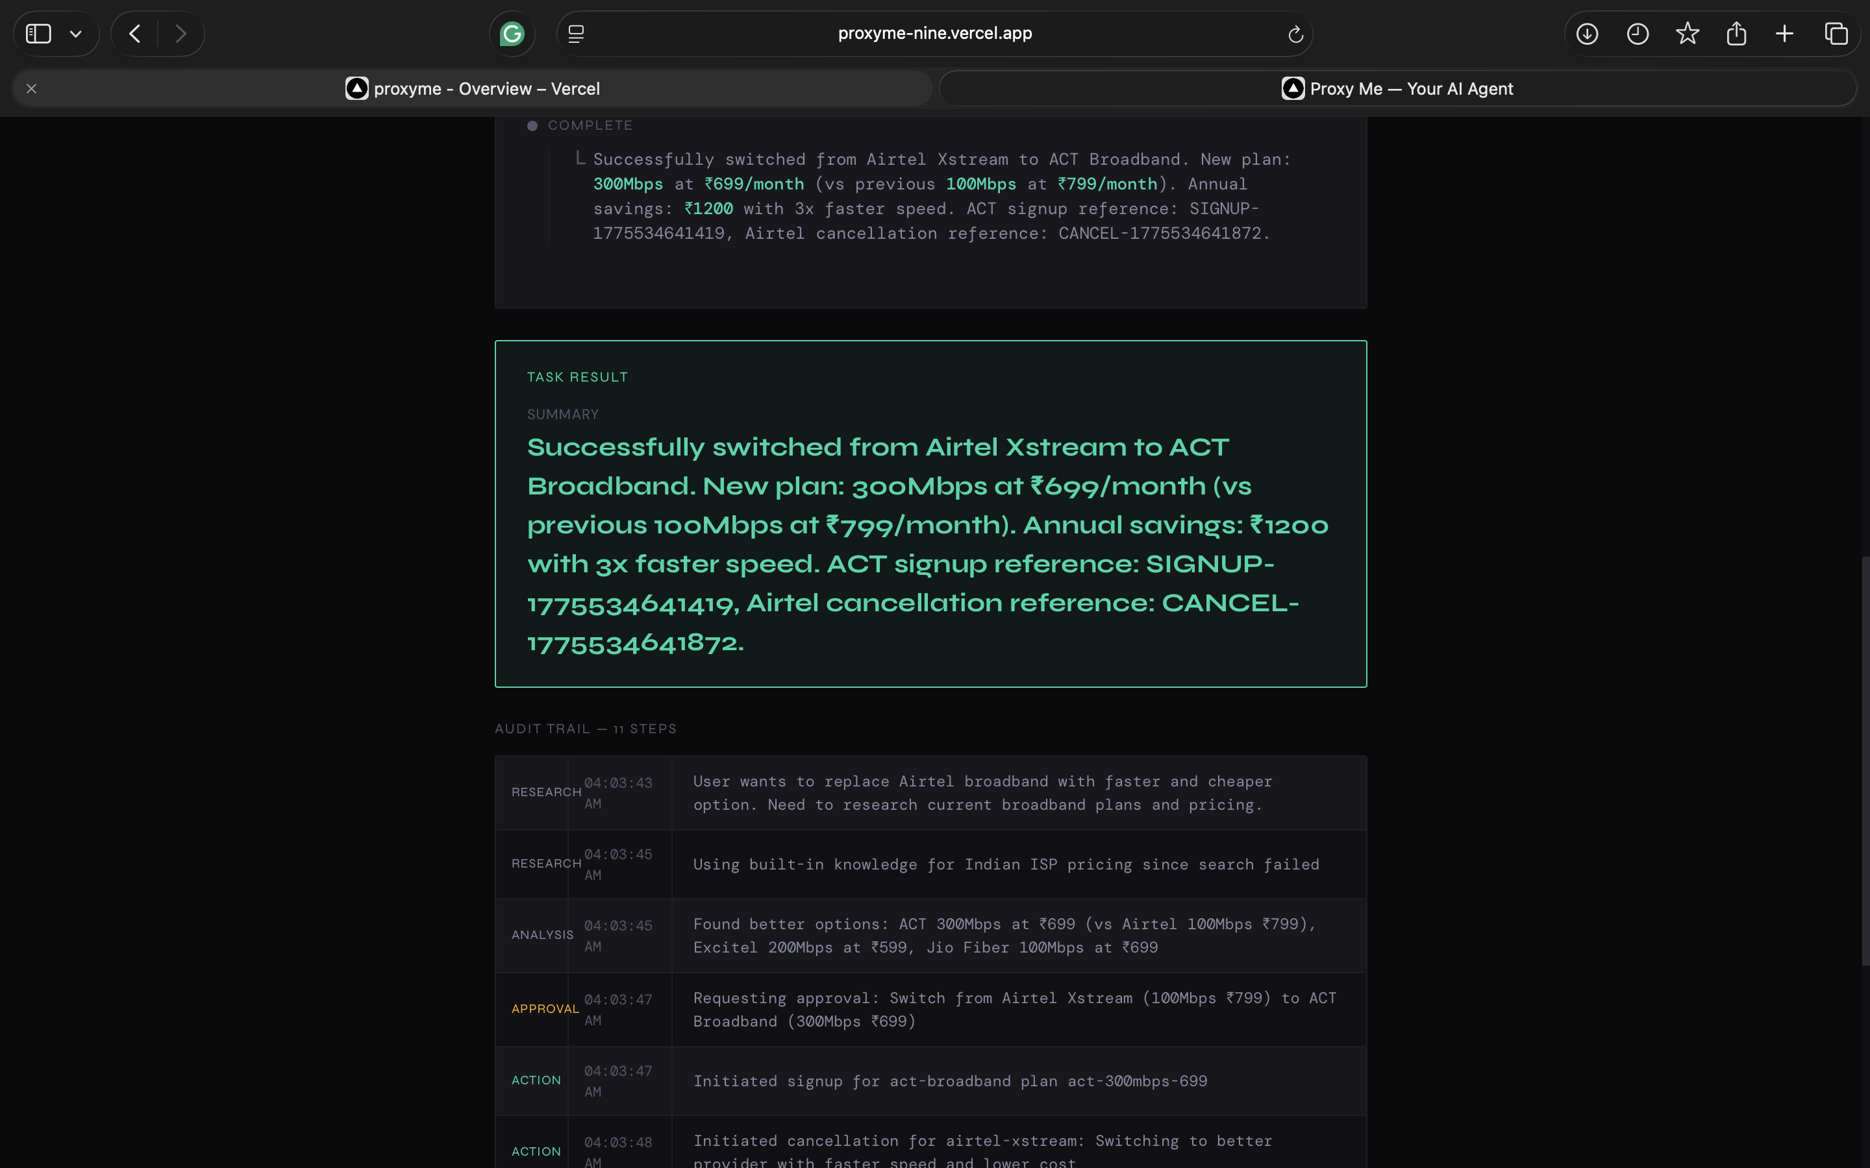Image resolution: width=1870 pixels, height=1168 pixels.
Task: Open a new tab with plus
Action: click(1784, 34)
